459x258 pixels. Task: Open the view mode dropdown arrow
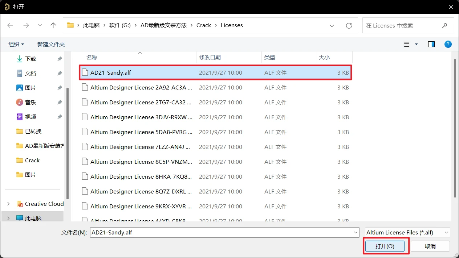tap(416, 44)
